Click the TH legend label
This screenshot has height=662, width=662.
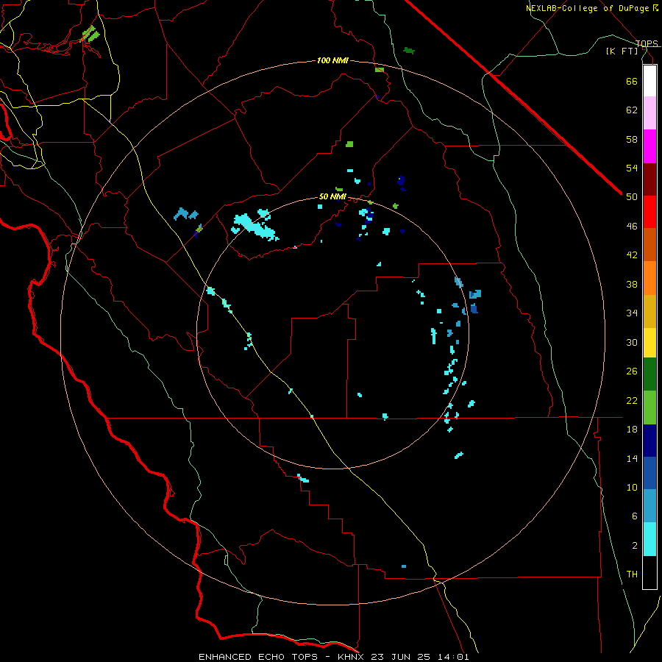[632, 574]
